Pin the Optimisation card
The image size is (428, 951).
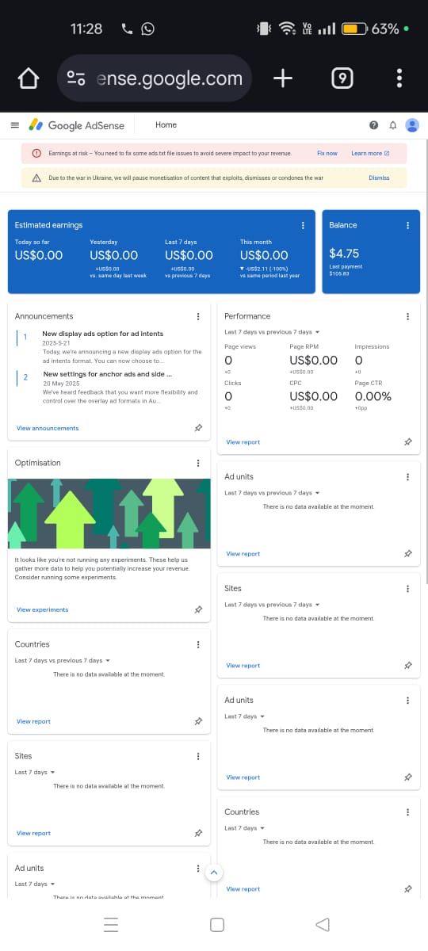(x=198, y=609)
